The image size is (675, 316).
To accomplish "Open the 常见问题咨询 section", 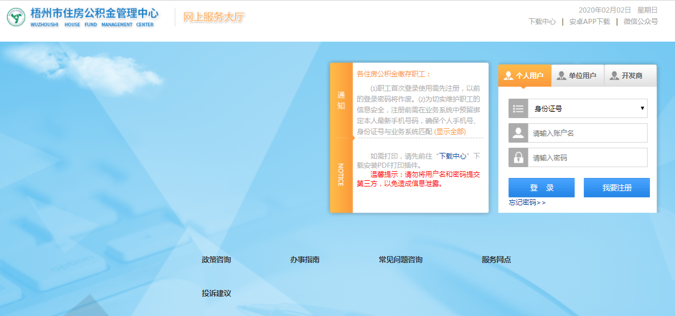I will click(400, 260).
